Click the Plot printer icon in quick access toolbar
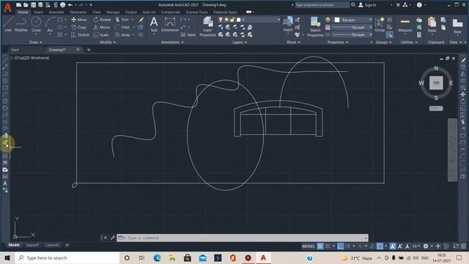 [62, 5]
